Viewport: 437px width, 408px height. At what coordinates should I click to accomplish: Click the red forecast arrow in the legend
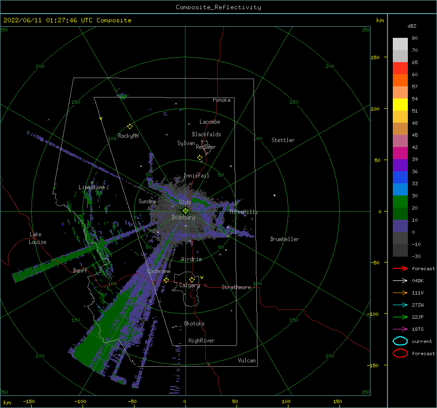(x=400, y=268)
